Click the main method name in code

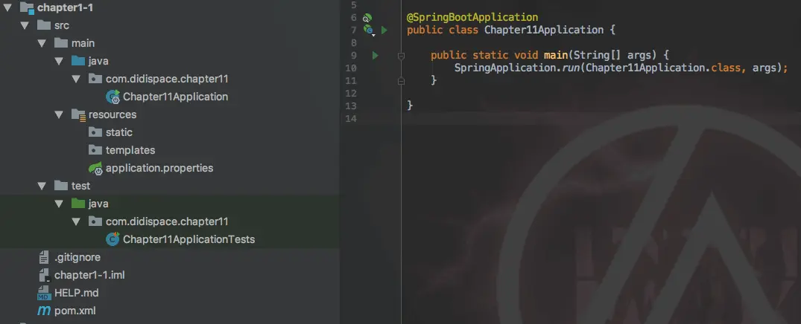click(556, 55)
